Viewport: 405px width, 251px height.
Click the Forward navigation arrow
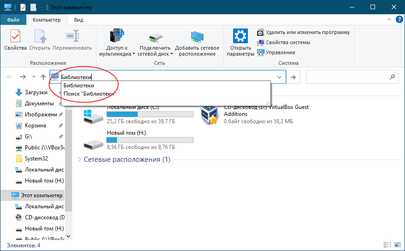pyautogui.click(x=23, y=77)
